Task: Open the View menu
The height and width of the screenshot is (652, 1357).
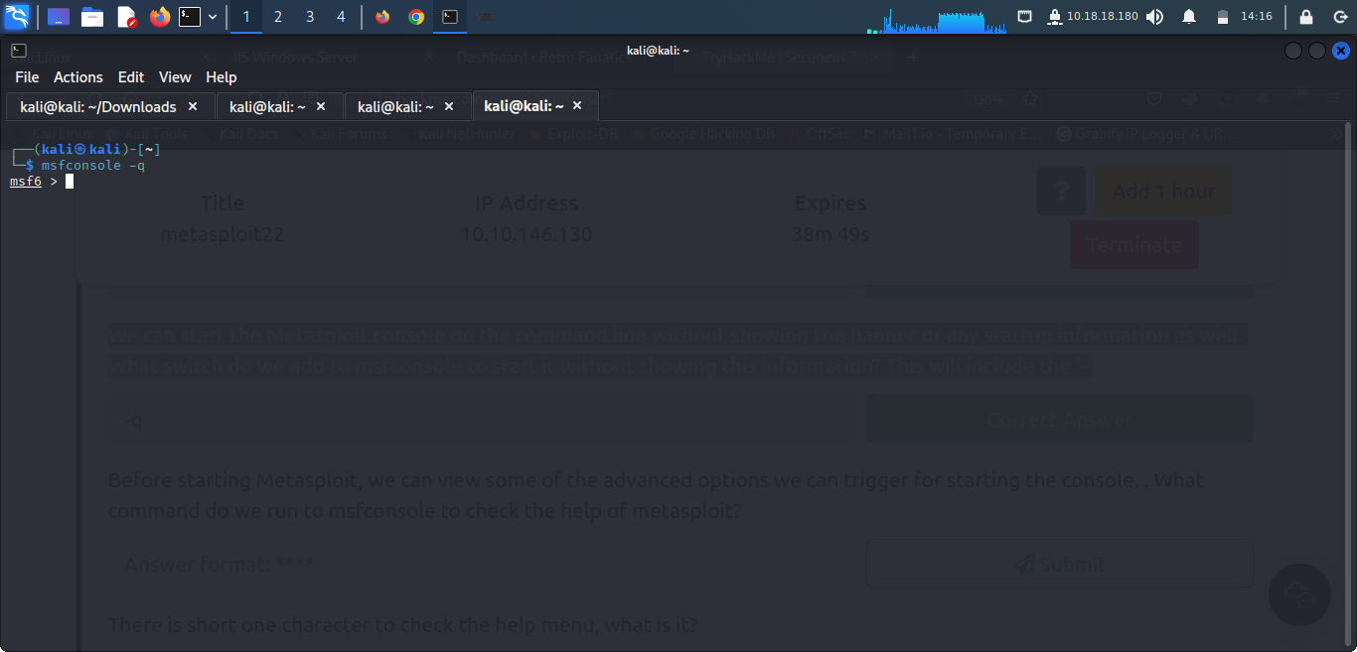Action: (x=175, y=77)
